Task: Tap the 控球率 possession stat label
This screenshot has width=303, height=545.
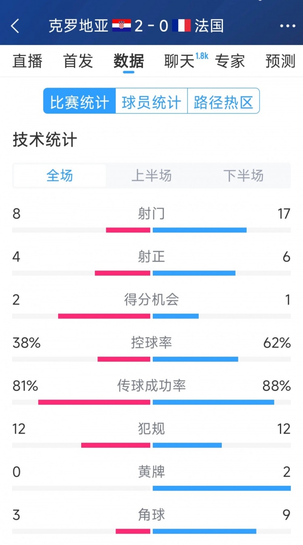Action: point(151,343)
